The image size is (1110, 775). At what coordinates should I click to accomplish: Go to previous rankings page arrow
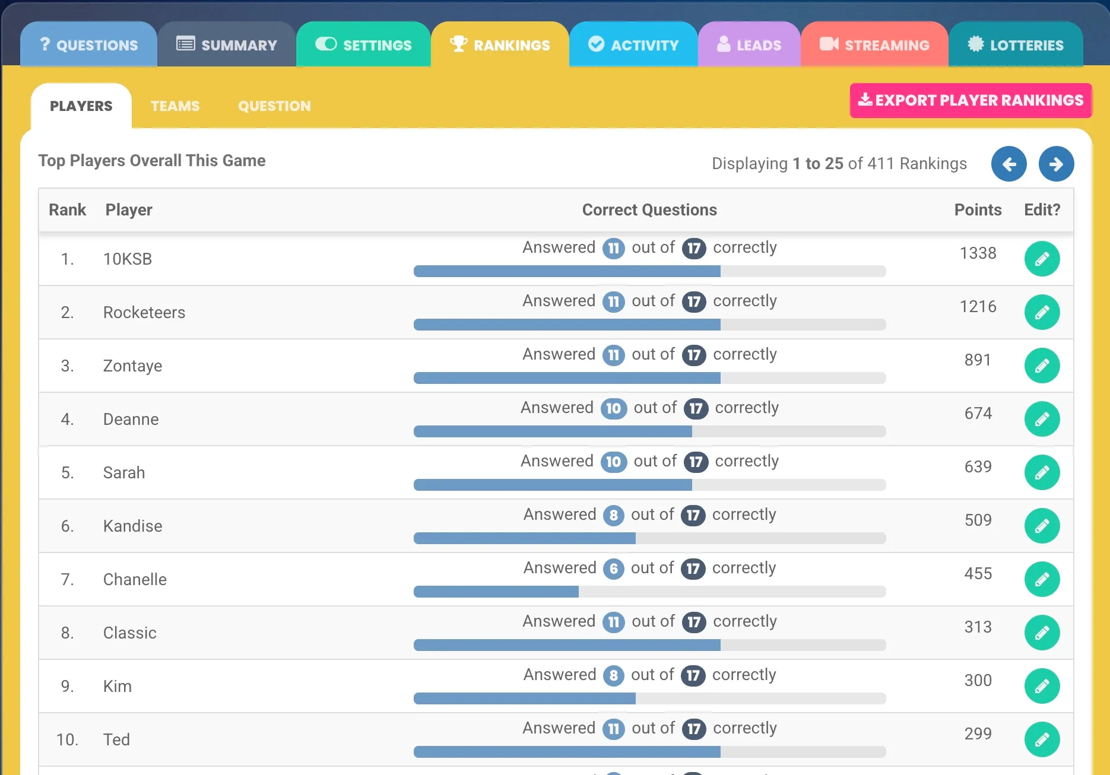1008,164
